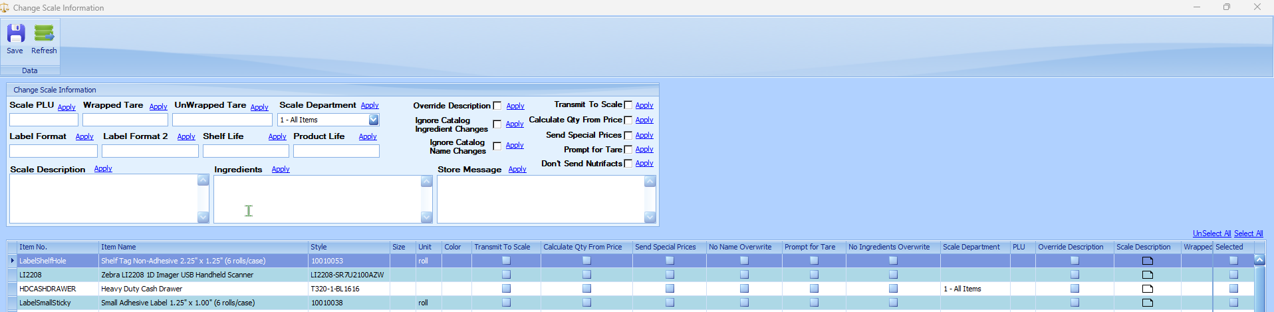
Task: Open Scale Description note icon for LabelShelfHole row
Action: [x=1147, y=261]
